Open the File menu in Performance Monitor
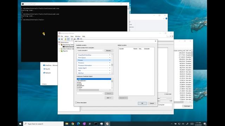Screen dimensions: 225x126 [x=62, y=36]
